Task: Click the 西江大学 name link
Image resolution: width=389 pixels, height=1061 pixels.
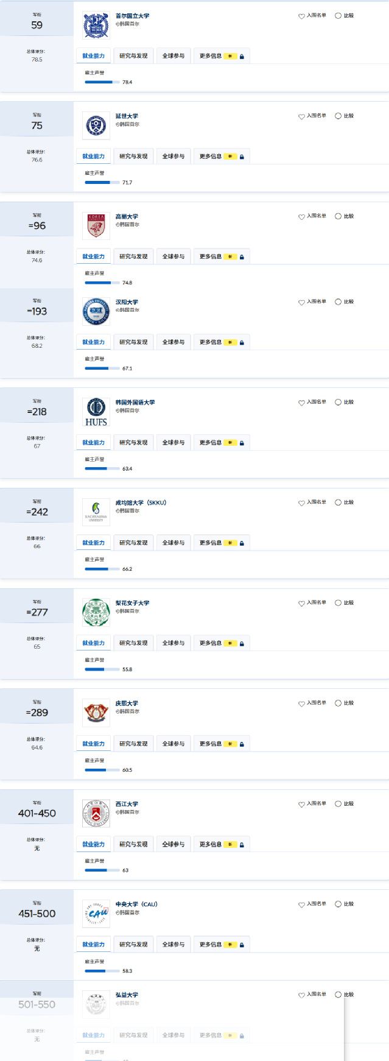Action: click(127, 804)
